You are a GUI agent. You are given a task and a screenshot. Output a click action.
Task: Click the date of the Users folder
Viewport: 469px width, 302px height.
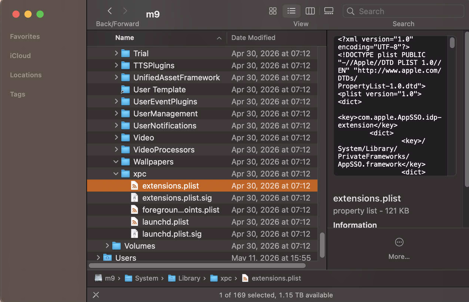point(271,257)
